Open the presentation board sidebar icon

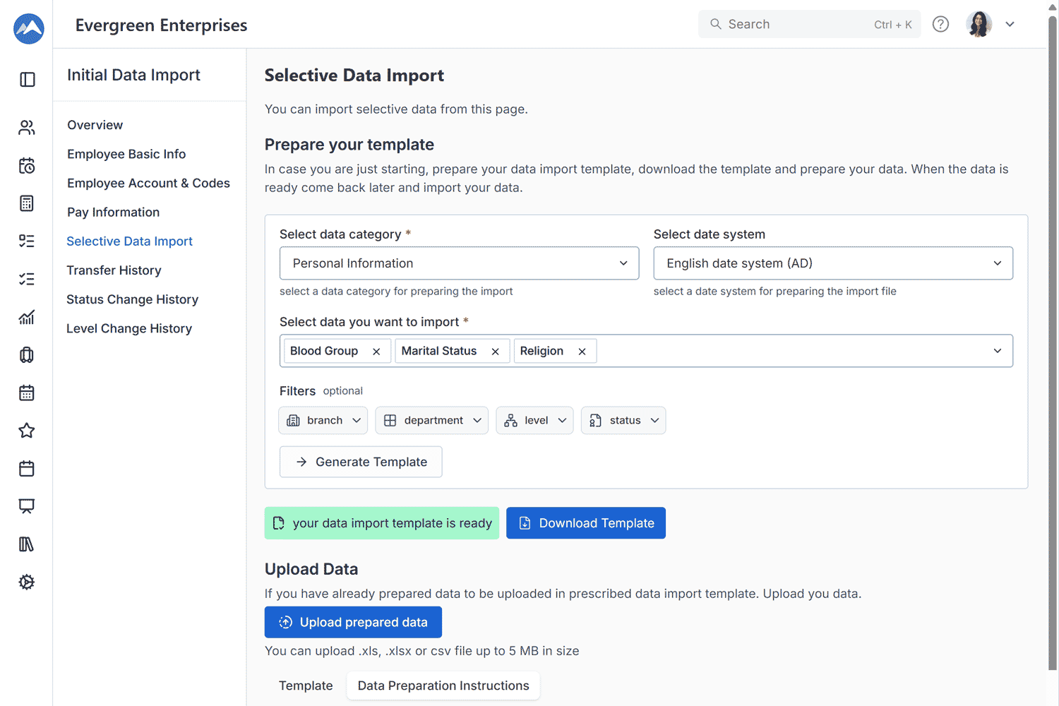pyautogui.click(x=27, y=506)
